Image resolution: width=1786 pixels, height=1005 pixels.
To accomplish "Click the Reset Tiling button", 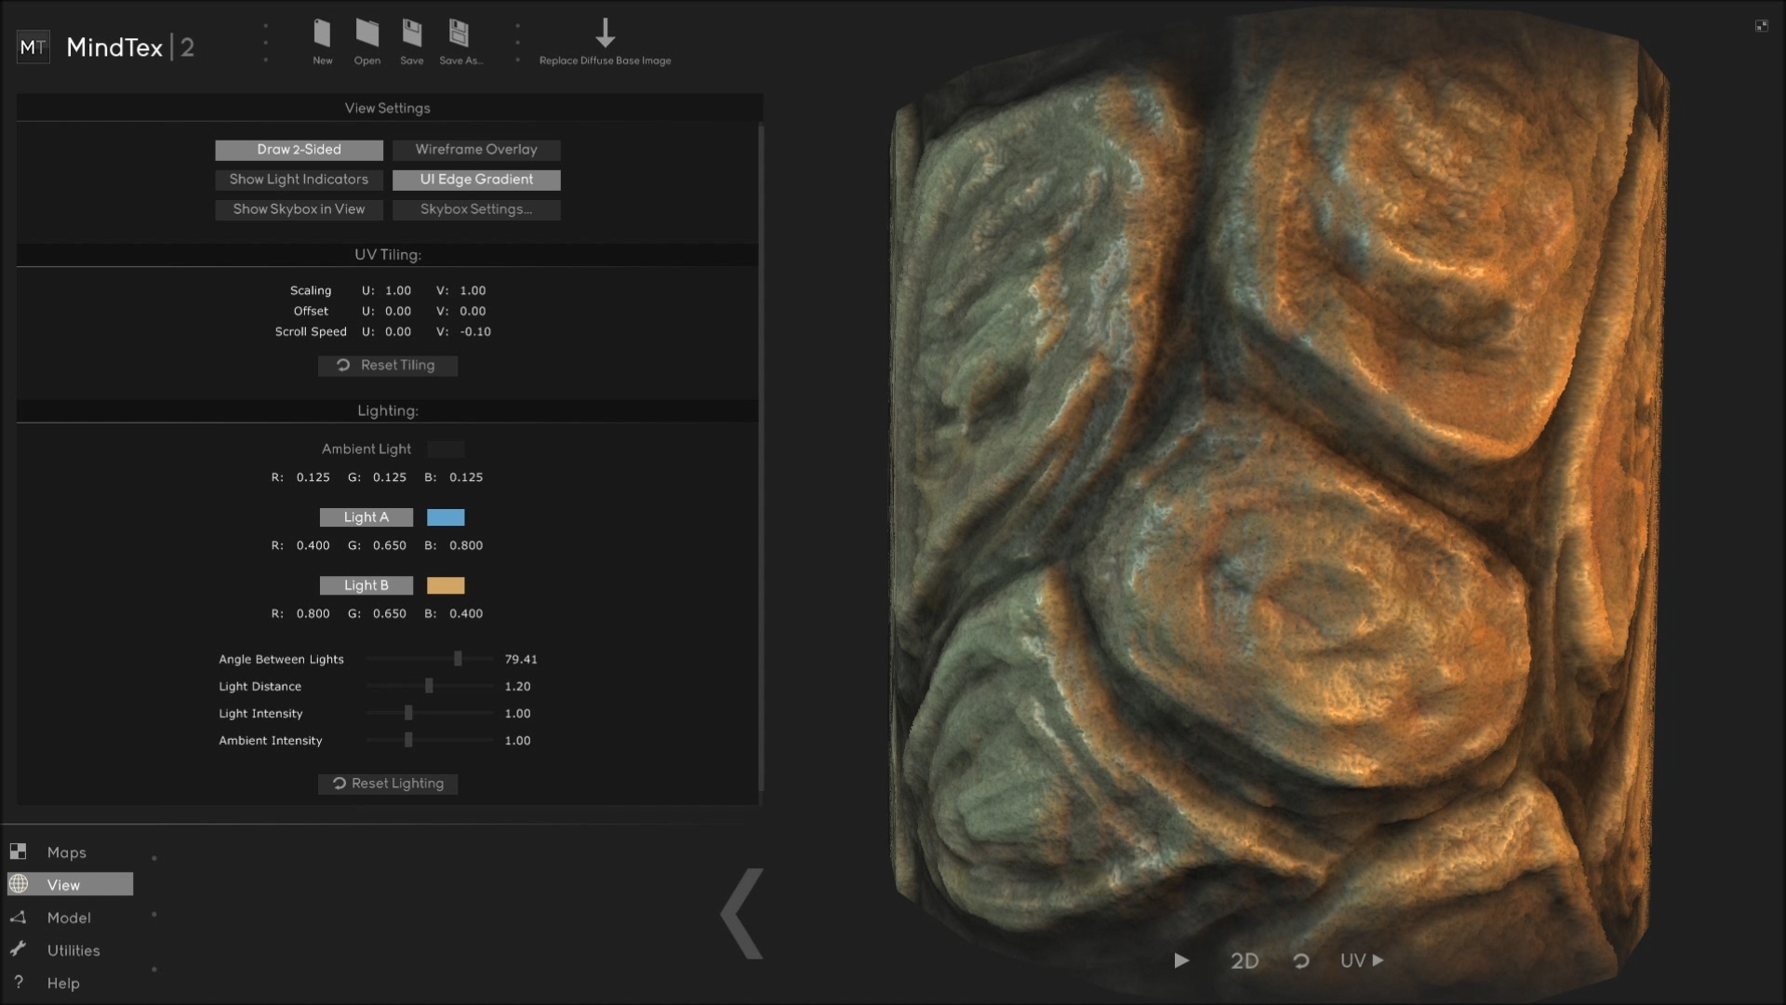I will point(388,366).
